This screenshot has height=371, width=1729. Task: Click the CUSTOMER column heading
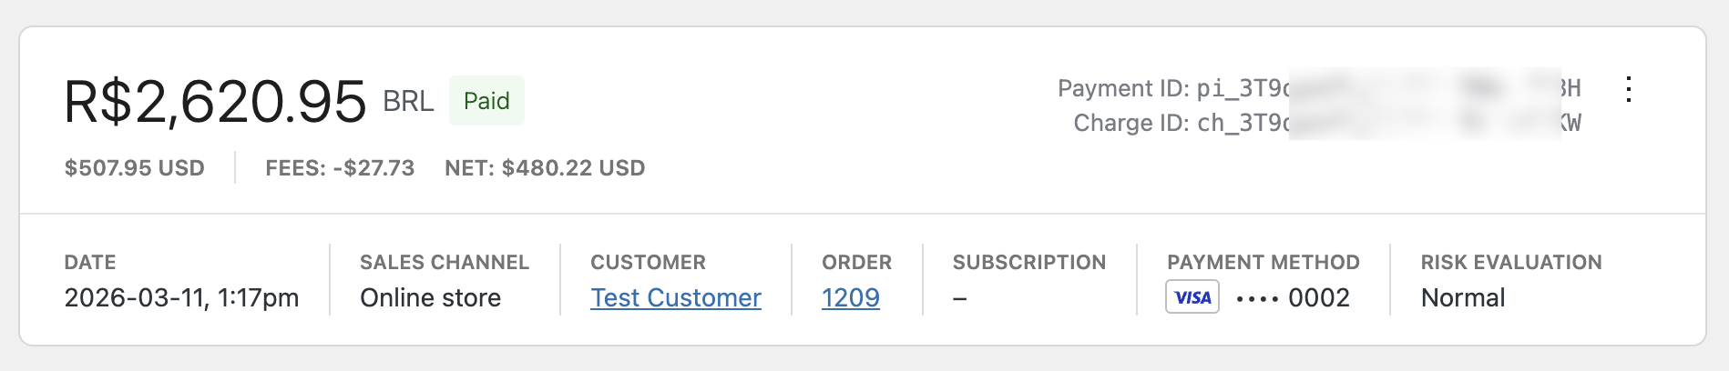pos(648,263)
